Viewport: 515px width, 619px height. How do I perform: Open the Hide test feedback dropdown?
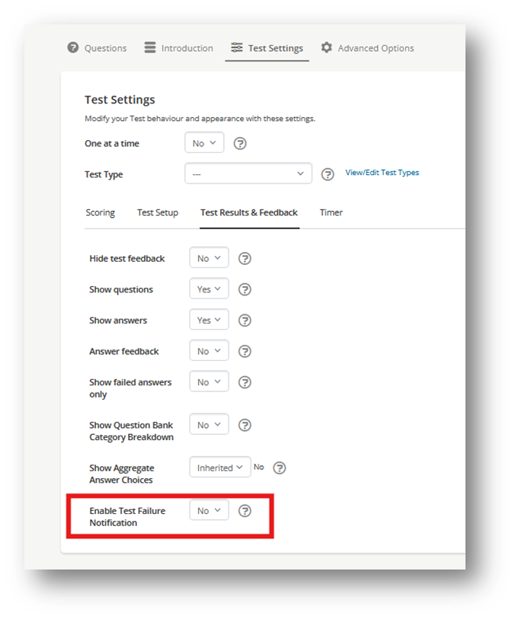[209, 258]
